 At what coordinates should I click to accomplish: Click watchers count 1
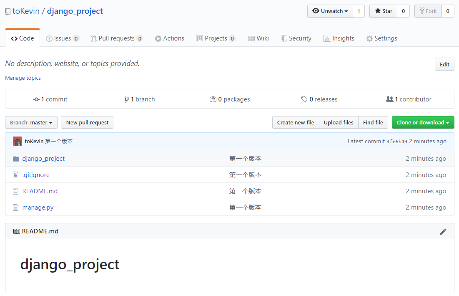(359, 11)
